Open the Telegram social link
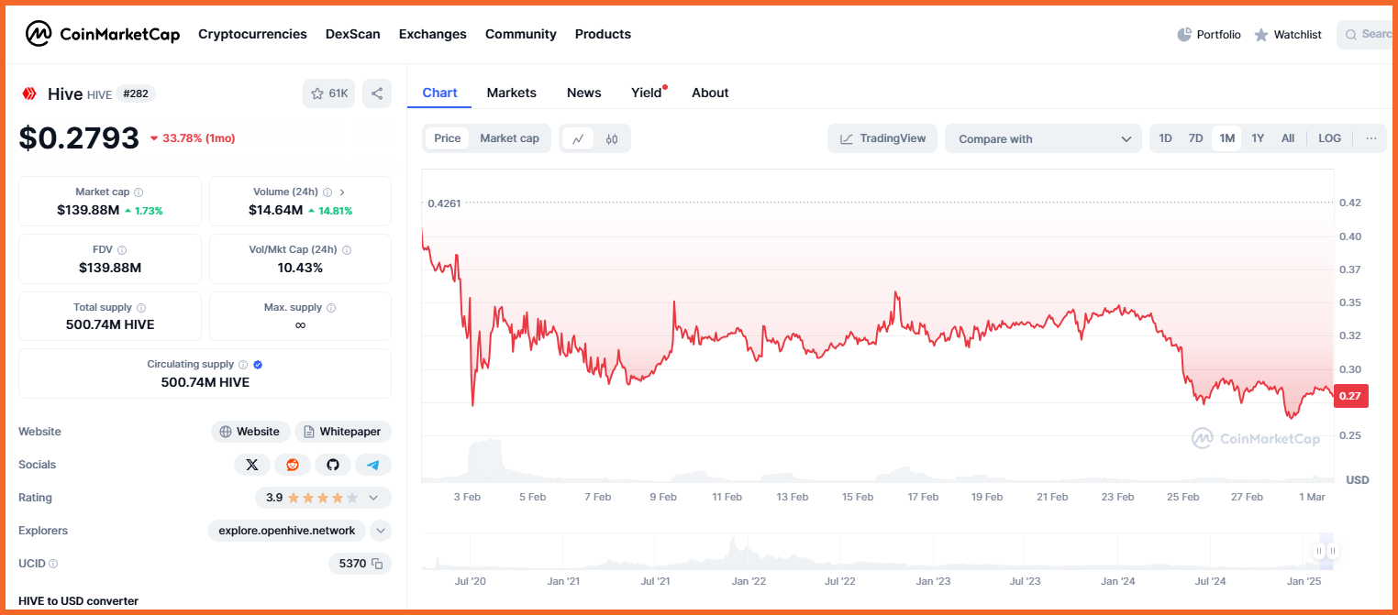Viewport: 1398px width, 615px height. [x=373, y=465]
